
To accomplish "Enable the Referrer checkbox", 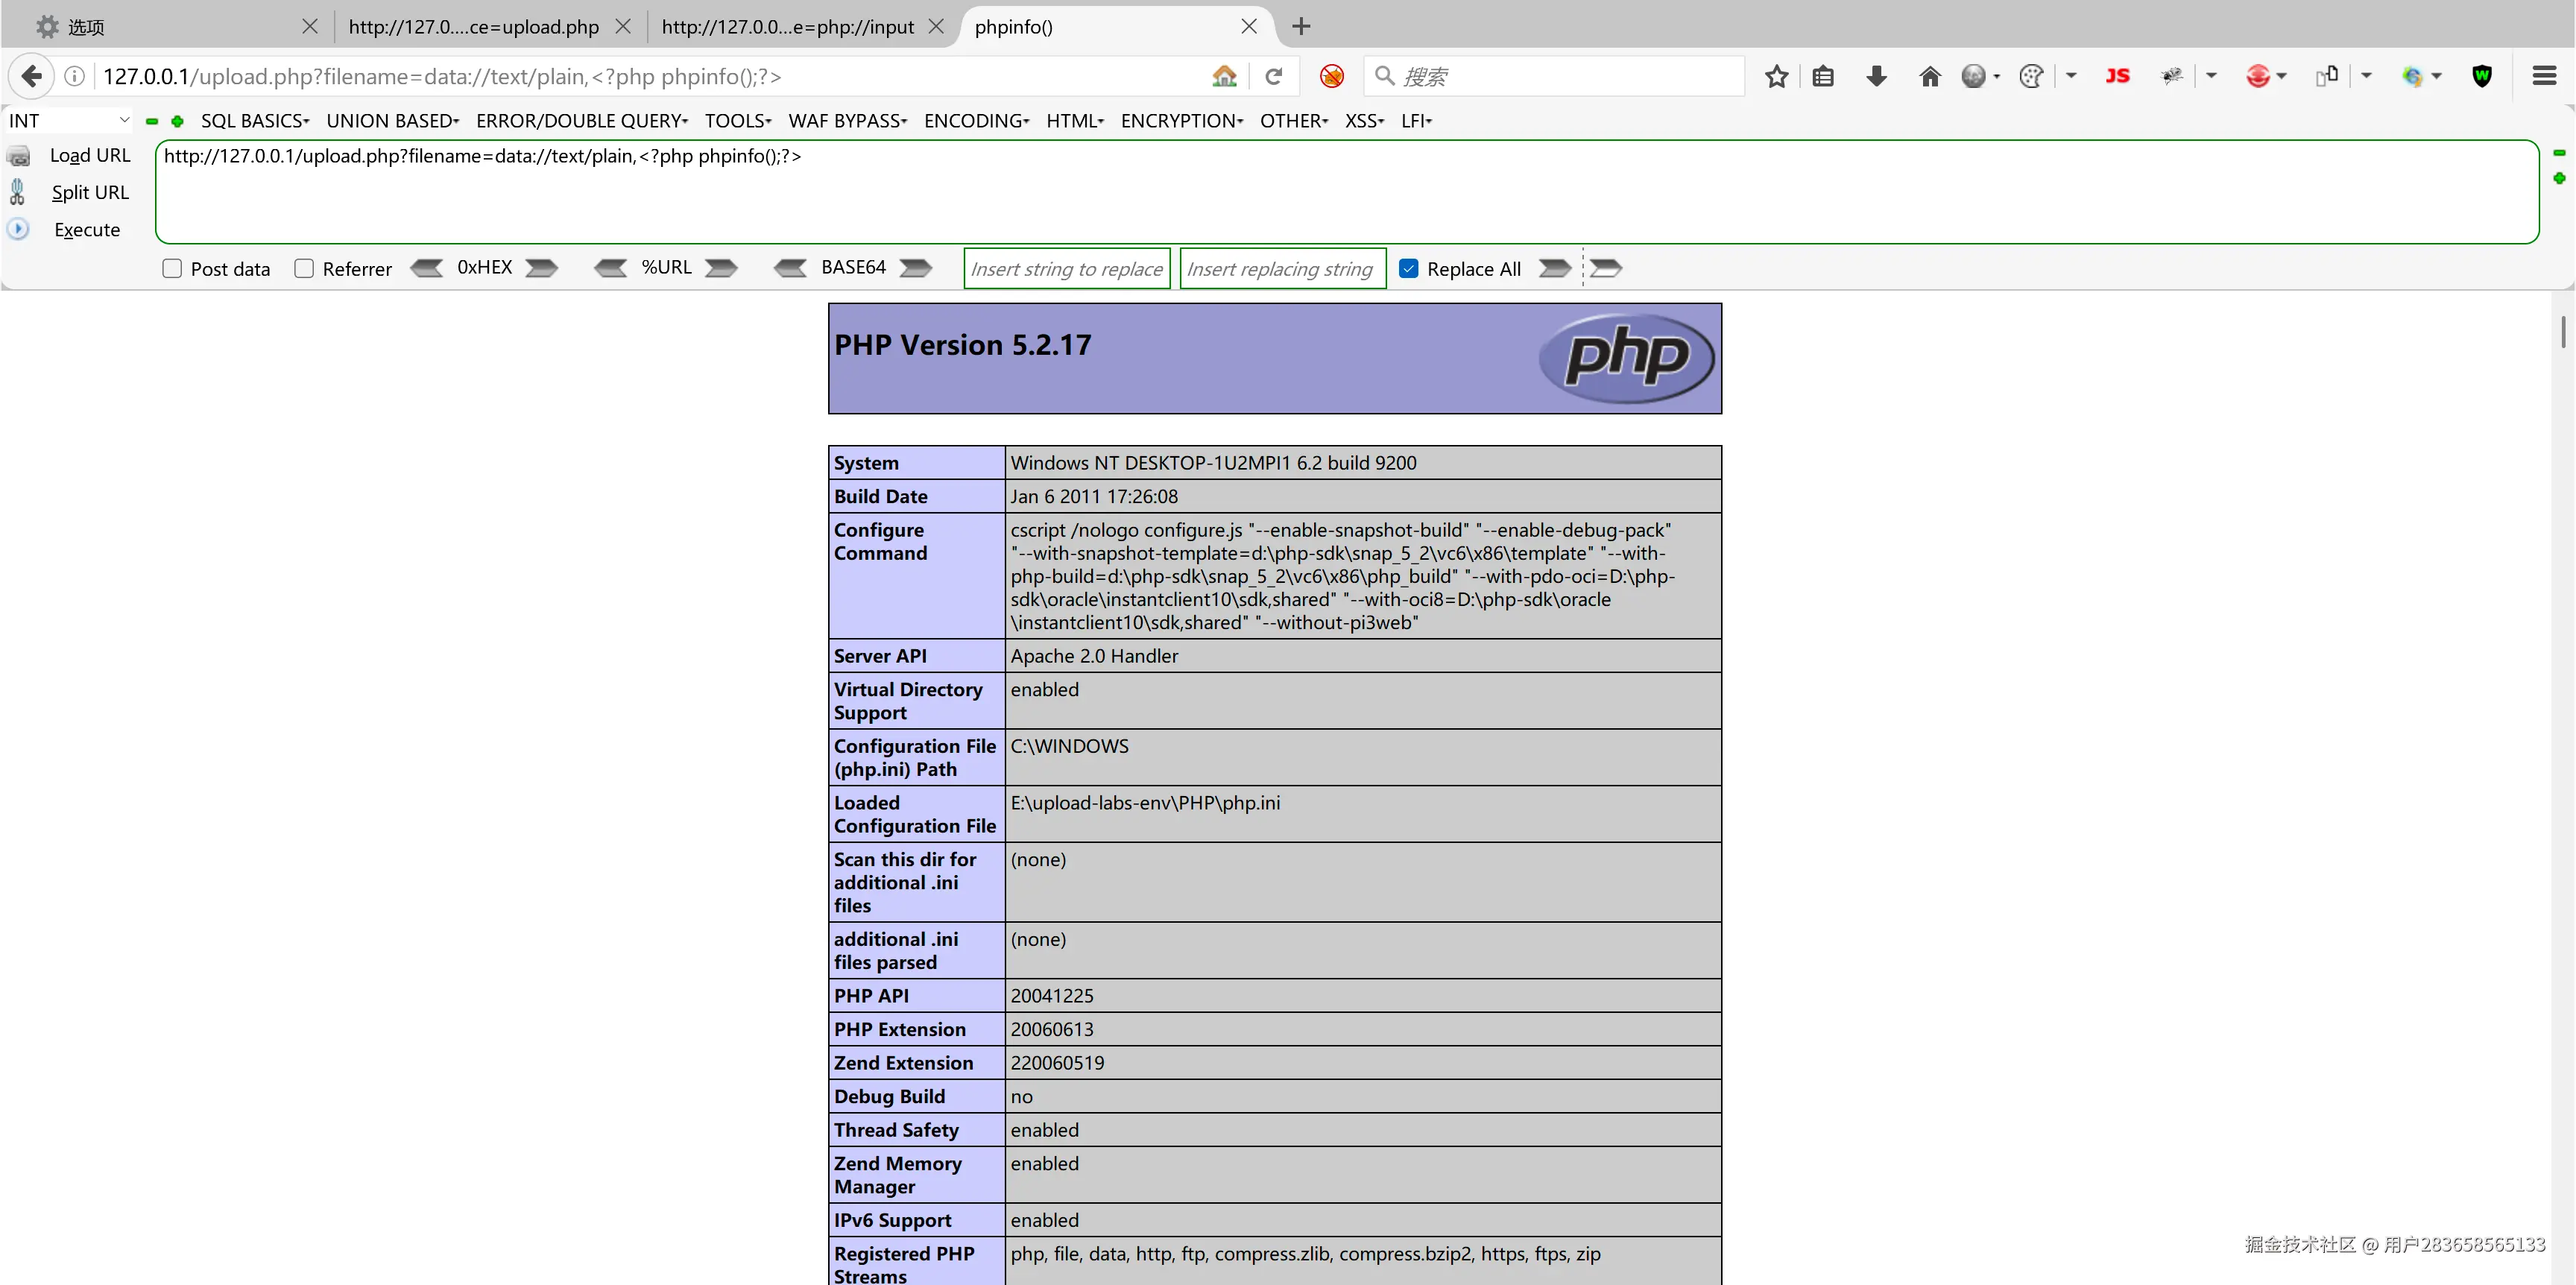I will [x=304, y=269].
